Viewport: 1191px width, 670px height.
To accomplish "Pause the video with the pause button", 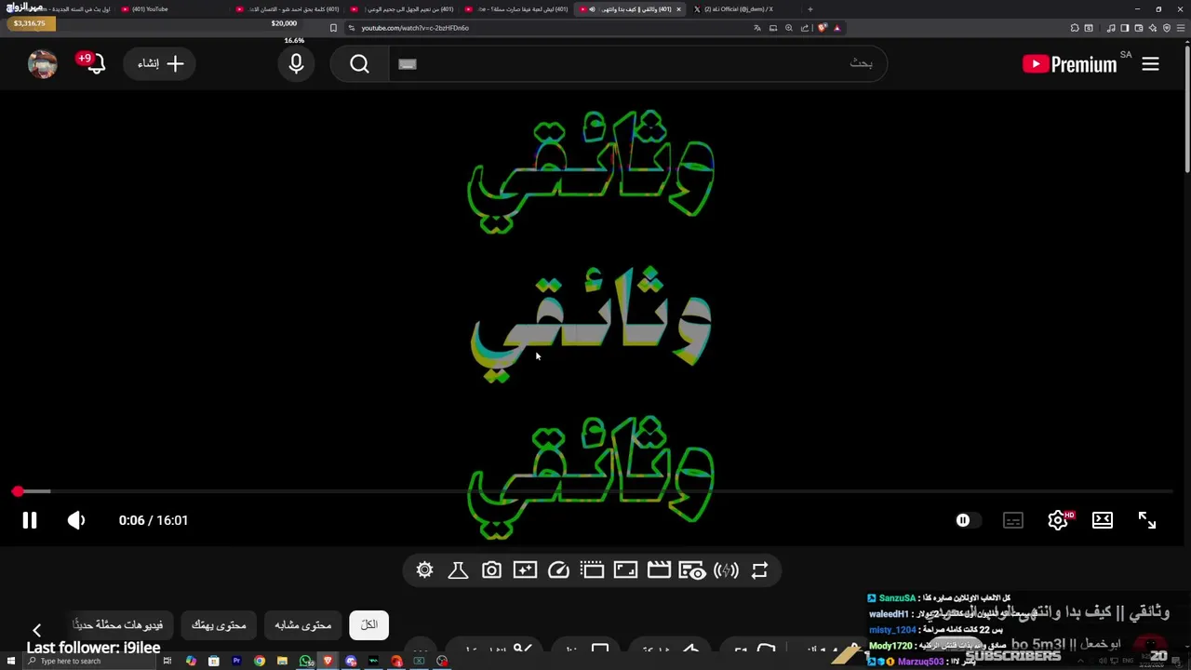I will click(x=30, y=520).
